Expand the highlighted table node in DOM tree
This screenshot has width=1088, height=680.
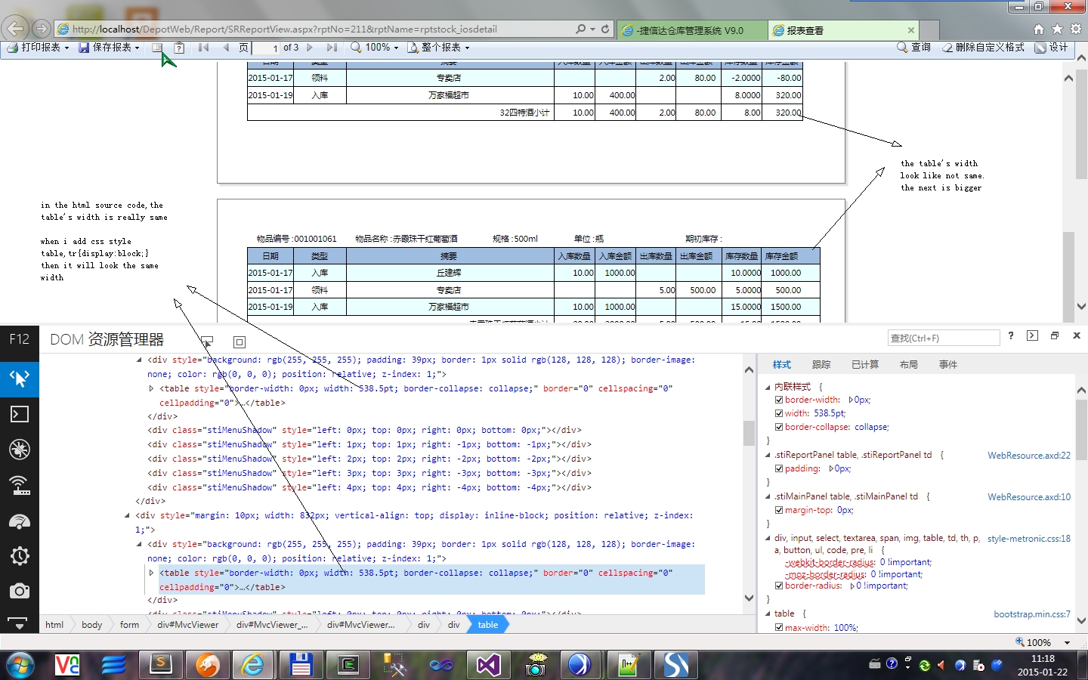(x=151, y=573)
